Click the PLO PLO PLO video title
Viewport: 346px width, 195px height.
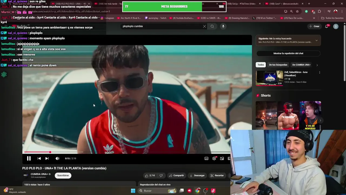point(64,168)
